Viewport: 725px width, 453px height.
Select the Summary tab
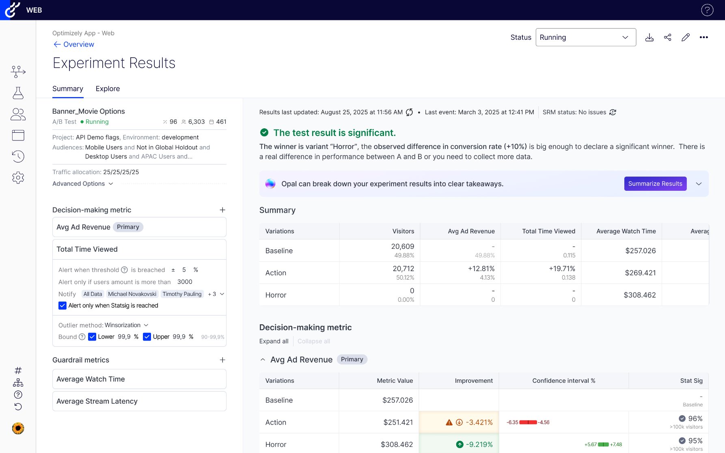(x=68, y=89)
